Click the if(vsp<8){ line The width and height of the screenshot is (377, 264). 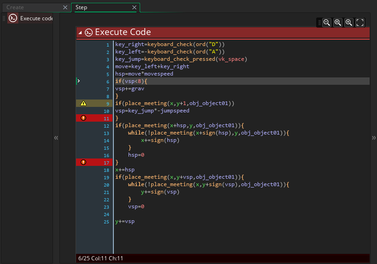pos(131,81)
